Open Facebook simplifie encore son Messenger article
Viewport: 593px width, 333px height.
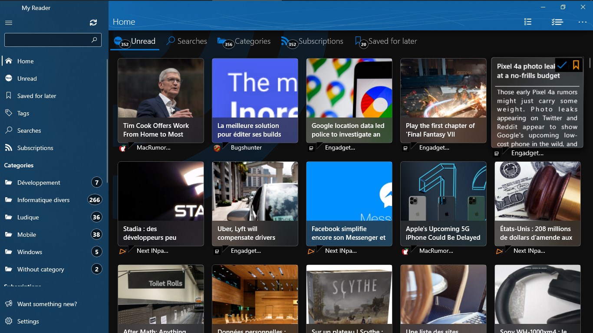click(x=349, y=204)
